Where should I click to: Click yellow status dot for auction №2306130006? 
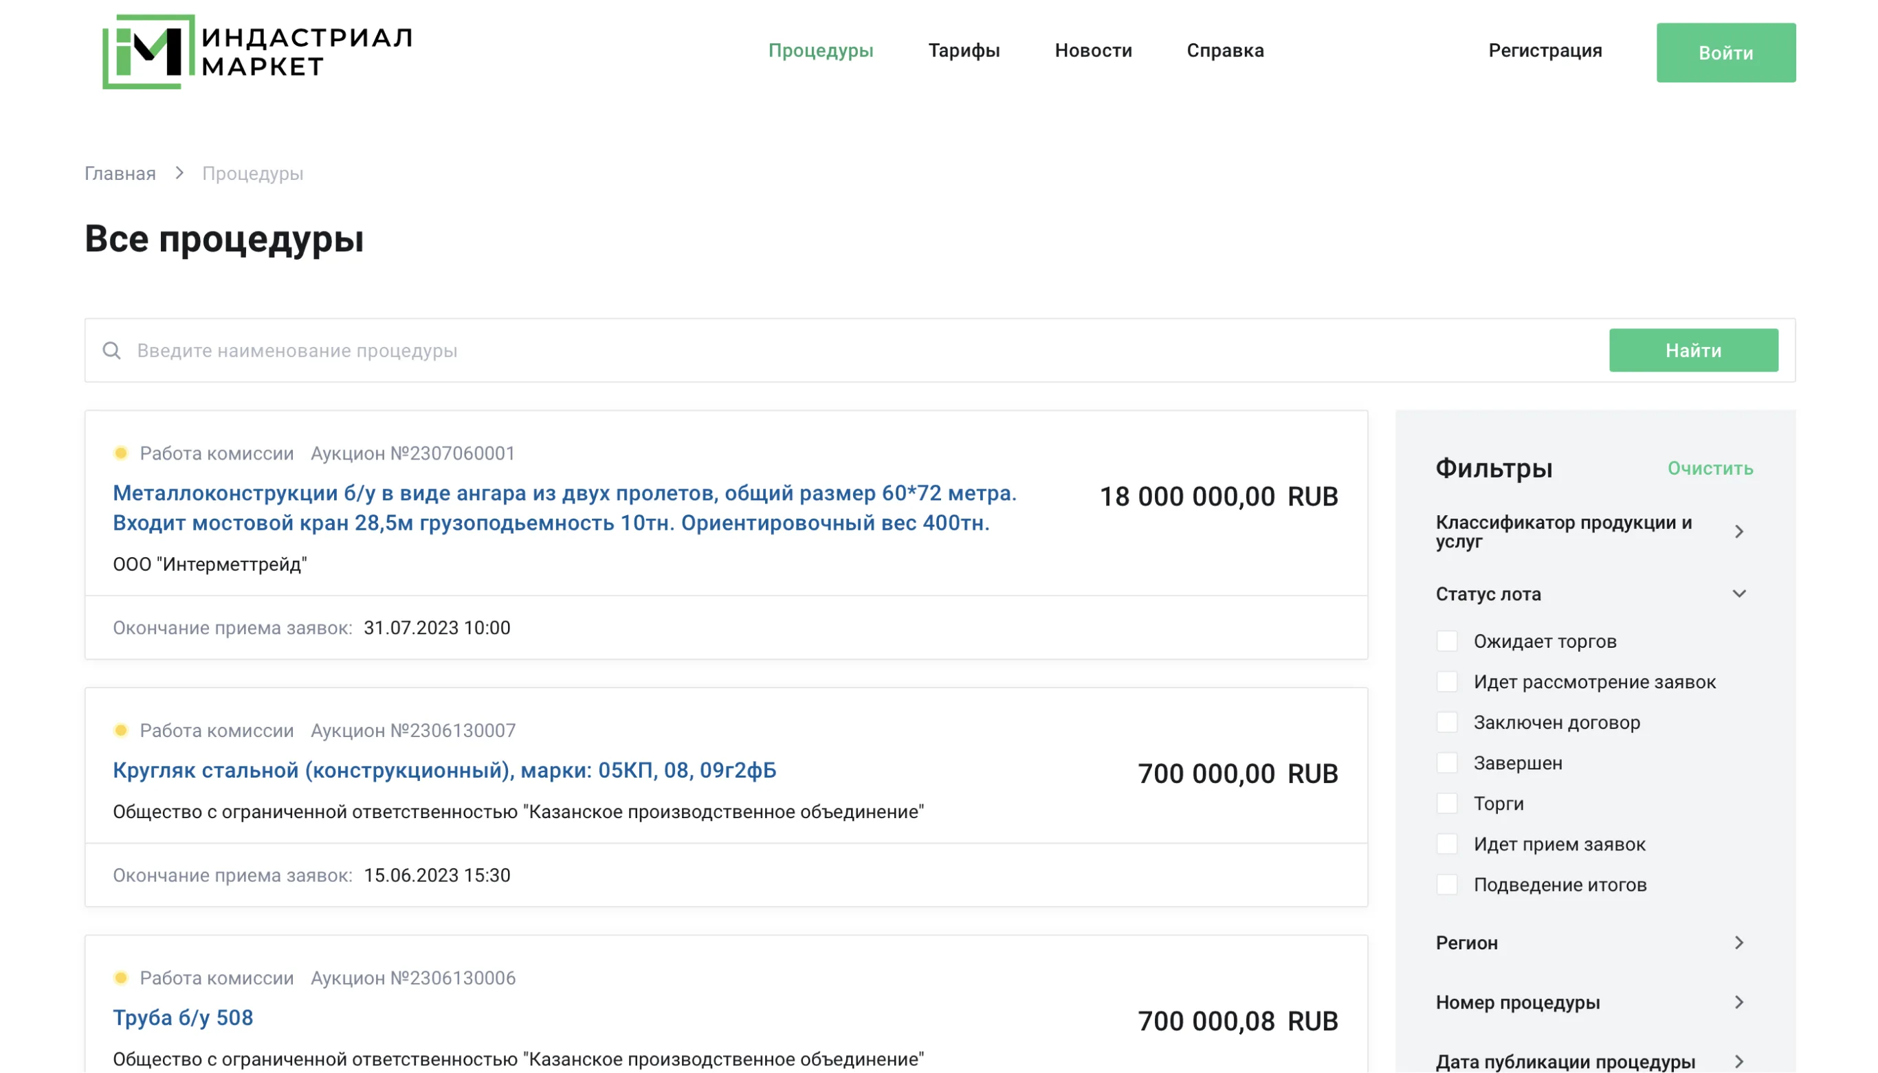pos(121,978)
